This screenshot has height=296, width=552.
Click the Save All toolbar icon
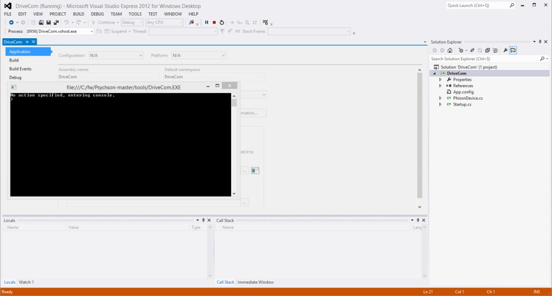56,23
